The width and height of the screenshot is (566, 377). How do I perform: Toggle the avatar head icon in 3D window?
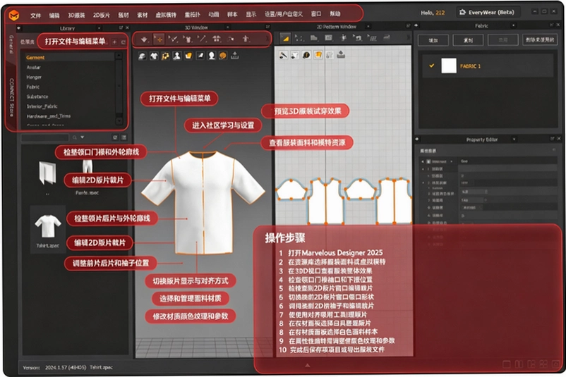coord(212,56)
